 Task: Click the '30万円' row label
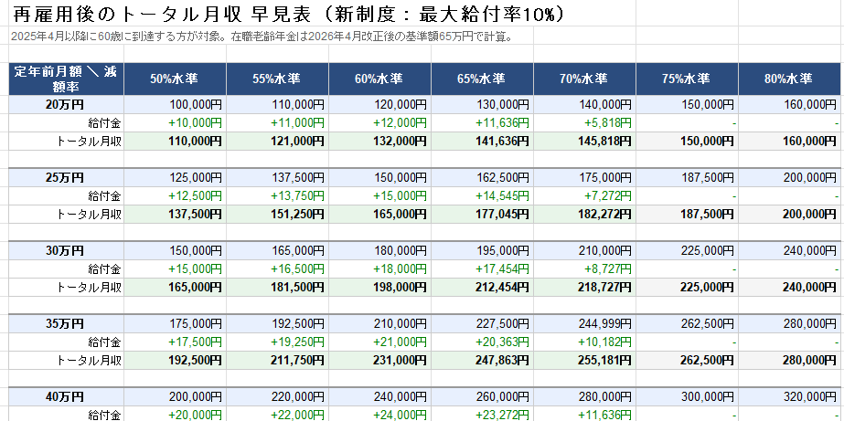pyautogui.click(x=66, y=251)
